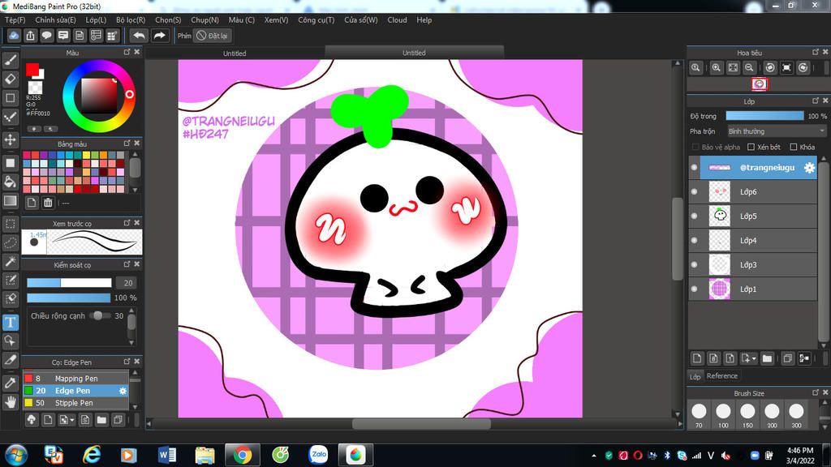Open Google Chrome from the taskbar

tap(243, 455)
